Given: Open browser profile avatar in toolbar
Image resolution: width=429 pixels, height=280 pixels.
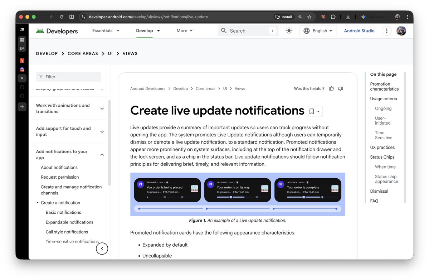Looking at the screenshot, I should coord(397,17).
